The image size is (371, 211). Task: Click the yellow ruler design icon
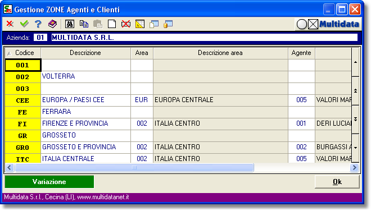point(140,24)
